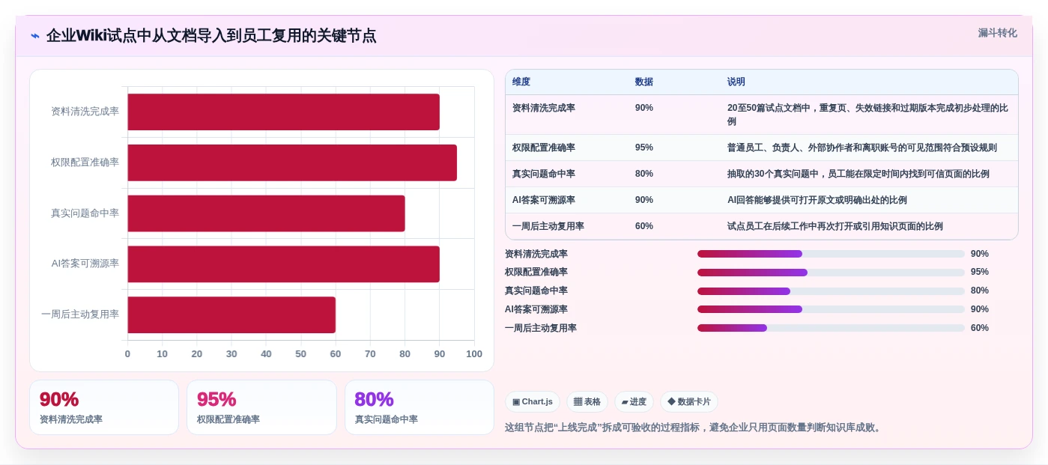
Task: Click the 真实问题命中率 chart bar
Action: tap(266, 213)
